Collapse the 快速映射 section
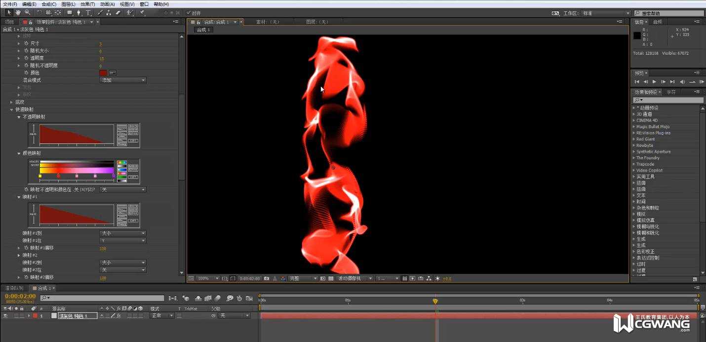706x342 pixels. [12, 109]
